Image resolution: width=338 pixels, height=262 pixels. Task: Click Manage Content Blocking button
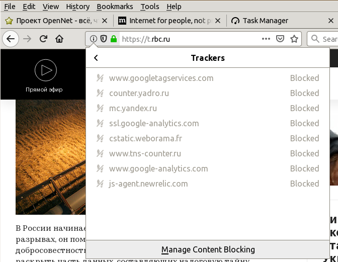(x=208, y=249)
